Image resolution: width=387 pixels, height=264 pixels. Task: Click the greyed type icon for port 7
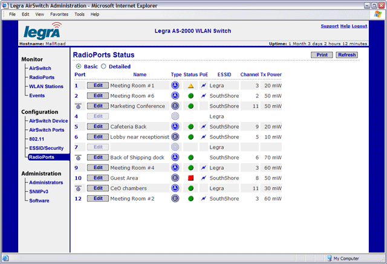(175, 147)
